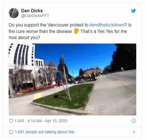Viewport: 146px width, 140px height.
Task: Open '1,691 people are talking about this'
Action: click(45, 132)
